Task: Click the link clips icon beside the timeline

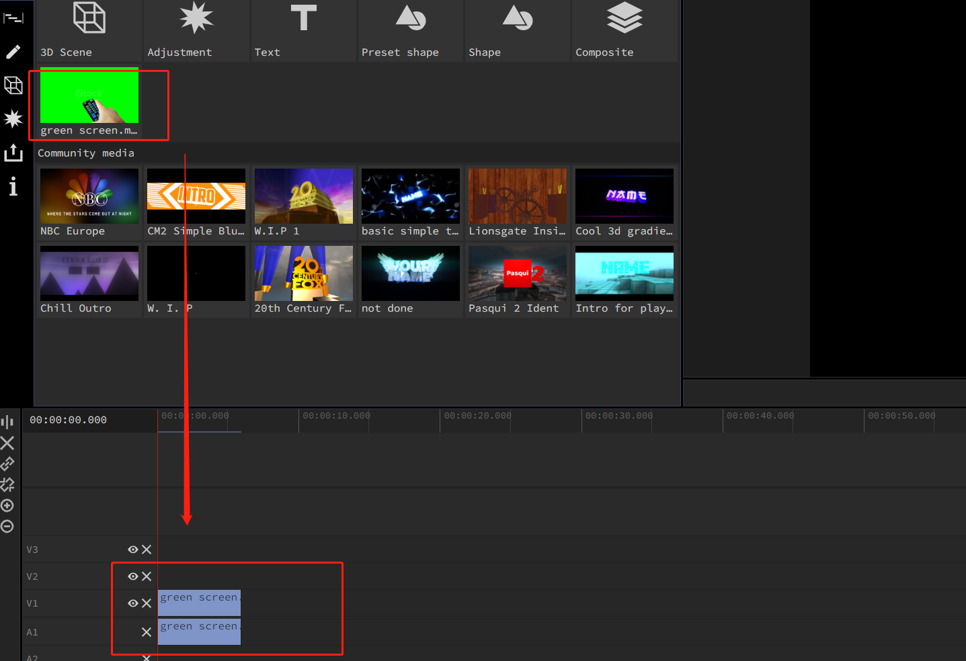Action: 7,464
